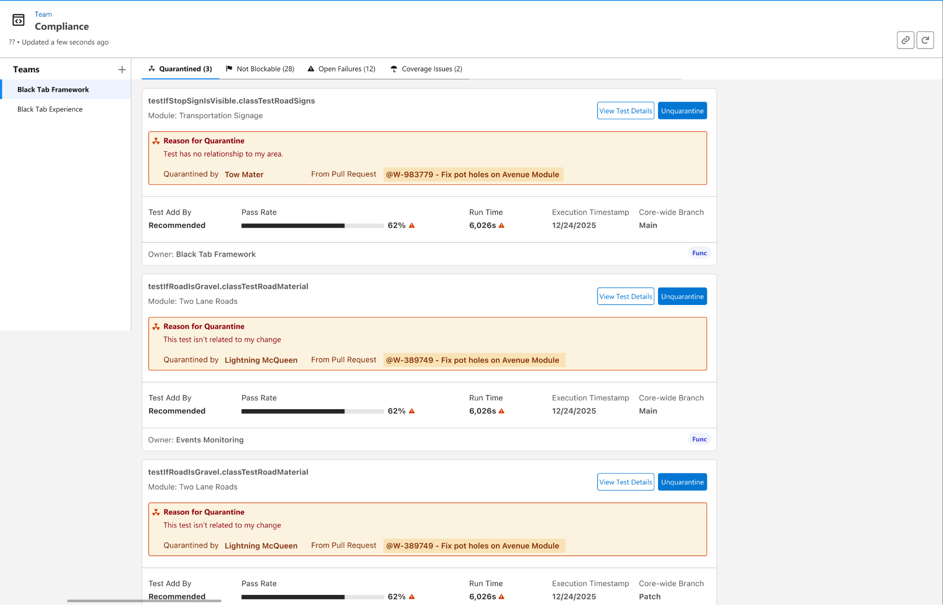
Task: View Test Details for testIfStopSignIsVisible
Action: tap(625, 111)
